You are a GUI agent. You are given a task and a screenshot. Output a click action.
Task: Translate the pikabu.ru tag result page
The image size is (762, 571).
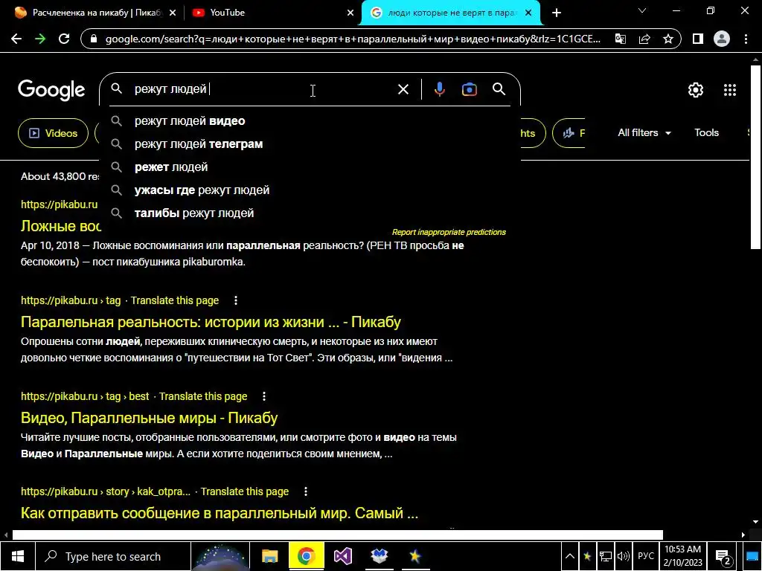click(174, 300)
